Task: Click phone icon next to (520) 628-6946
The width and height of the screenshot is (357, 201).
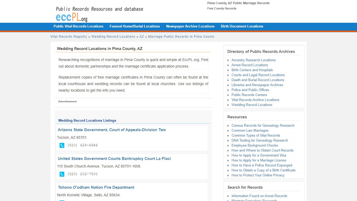Action: tap(62, 145)
